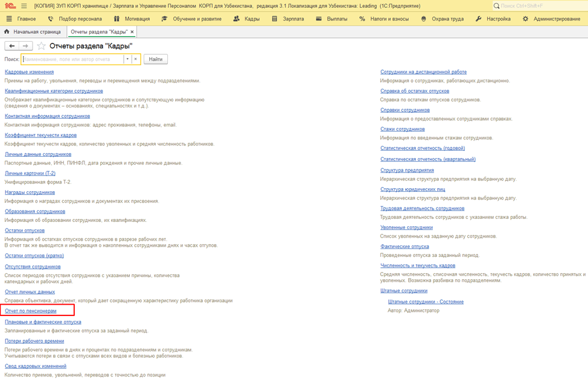Open the main hamburger menu beside the 1C logo
The width and height of the screenshot is (588, 380).
click(x=24, y=6)
